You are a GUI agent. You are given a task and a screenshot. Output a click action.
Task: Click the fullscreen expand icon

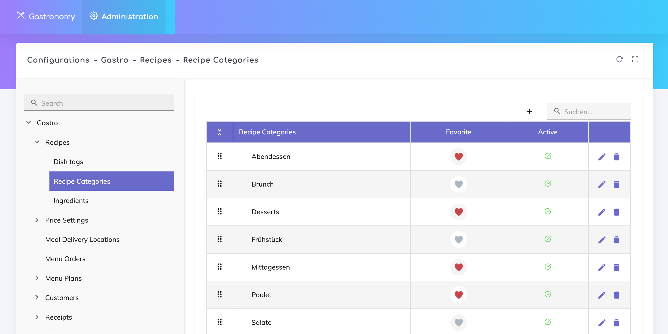coord(635,59)
